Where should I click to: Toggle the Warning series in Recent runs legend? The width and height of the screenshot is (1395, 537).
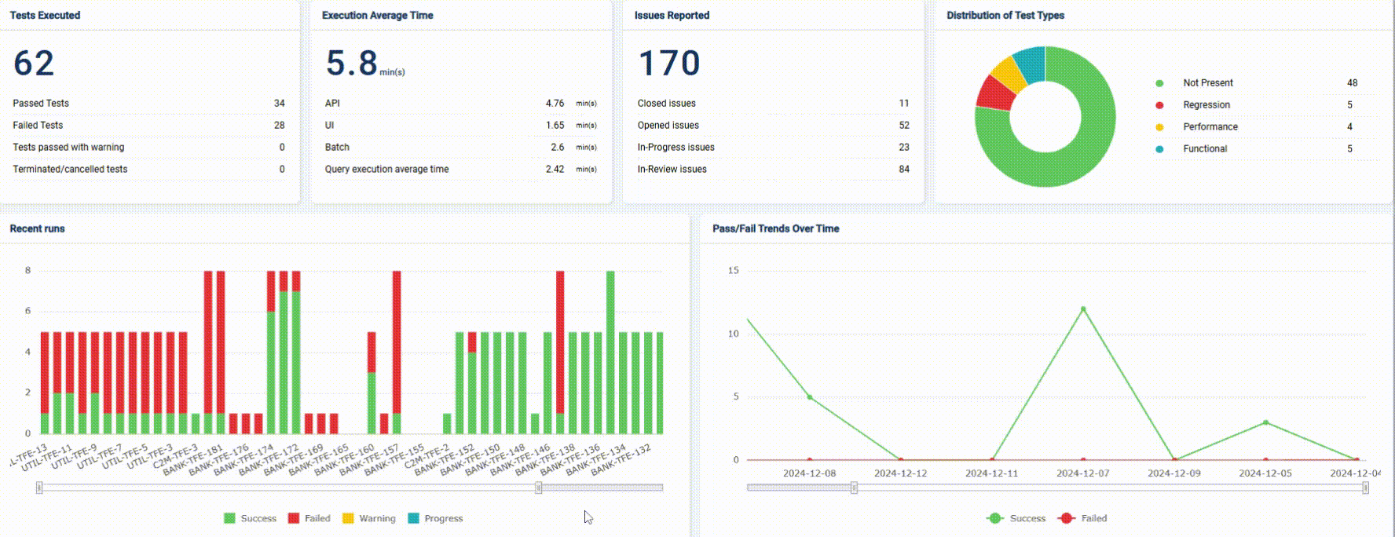[368, 518]
